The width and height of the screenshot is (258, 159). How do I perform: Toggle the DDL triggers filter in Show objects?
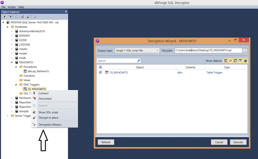[x=245, y=61]
